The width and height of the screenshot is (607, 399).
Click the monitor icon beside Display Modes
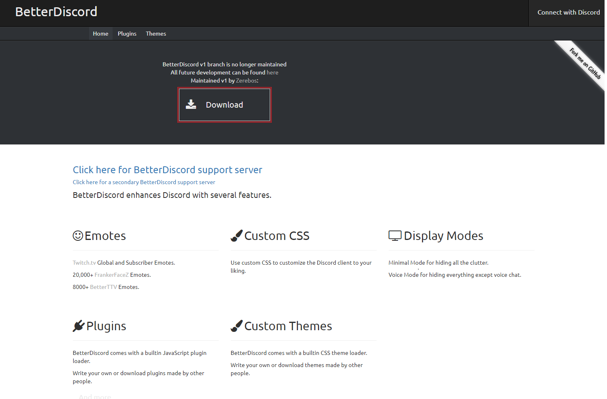(x=395, y=236)
